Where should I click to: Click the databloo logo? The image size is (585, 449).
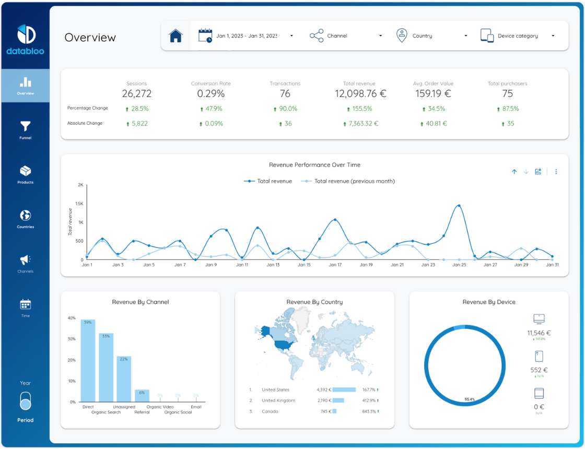[x=26, y=40]
